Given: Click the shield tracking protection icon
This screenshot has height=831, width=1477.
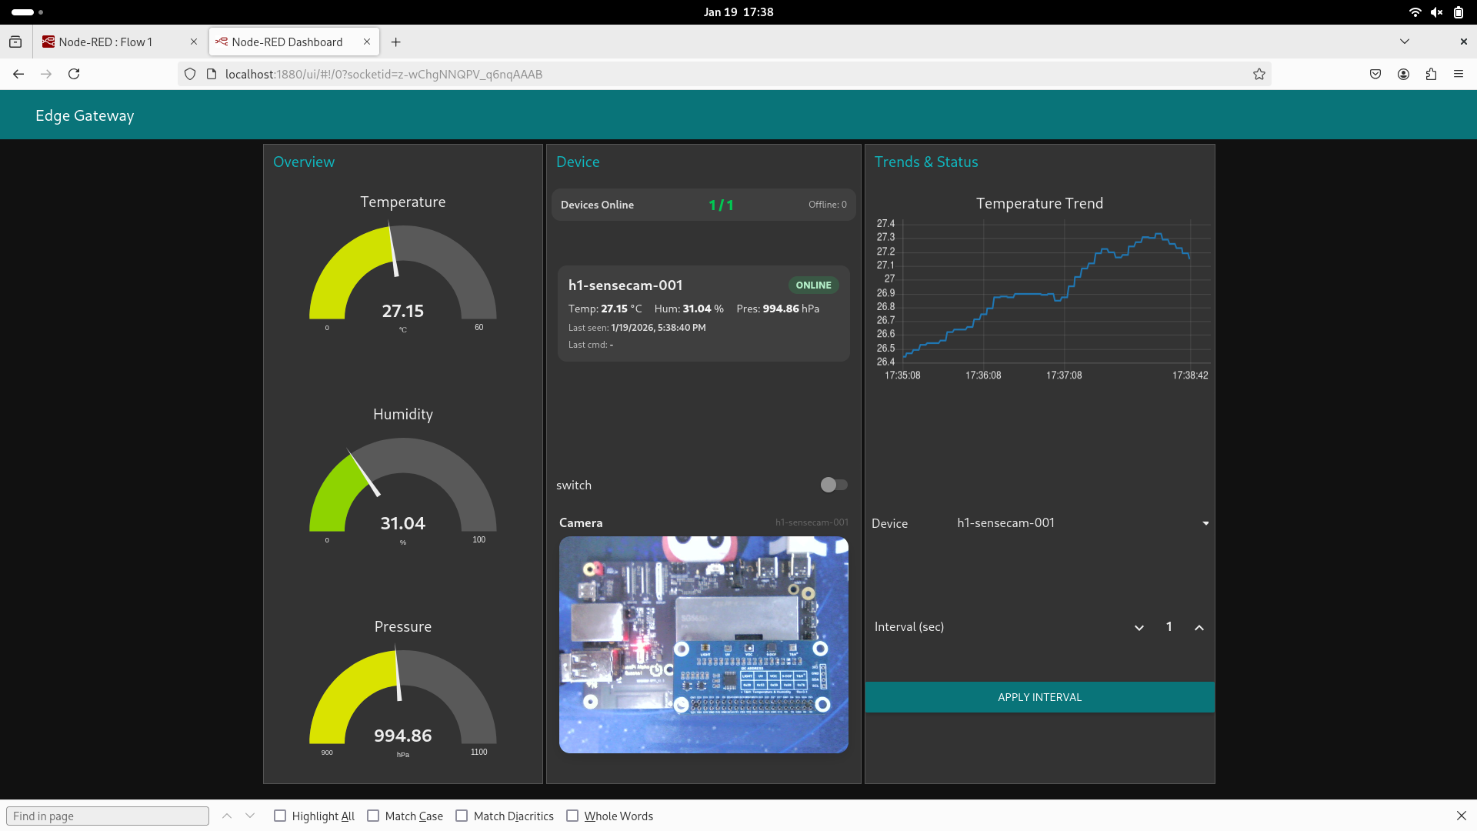Looking at the screenshot, I should pos(190,74).
